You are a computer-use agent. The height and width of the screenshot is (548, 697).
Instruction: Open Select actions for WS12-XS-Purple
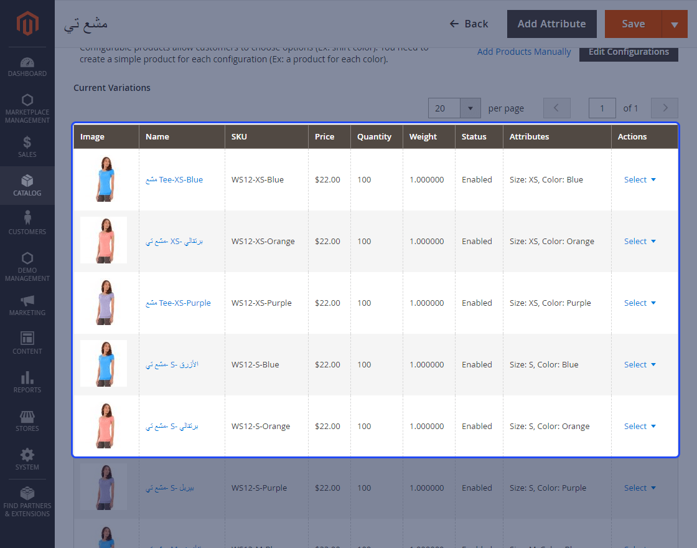(x=640, y=303)
